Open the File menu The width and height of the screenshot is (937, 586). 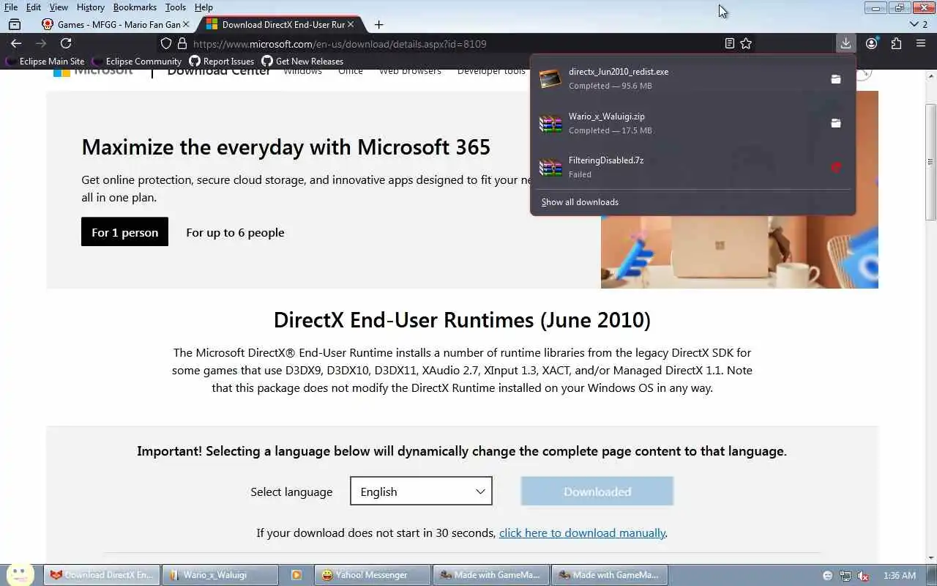[11, 7]
